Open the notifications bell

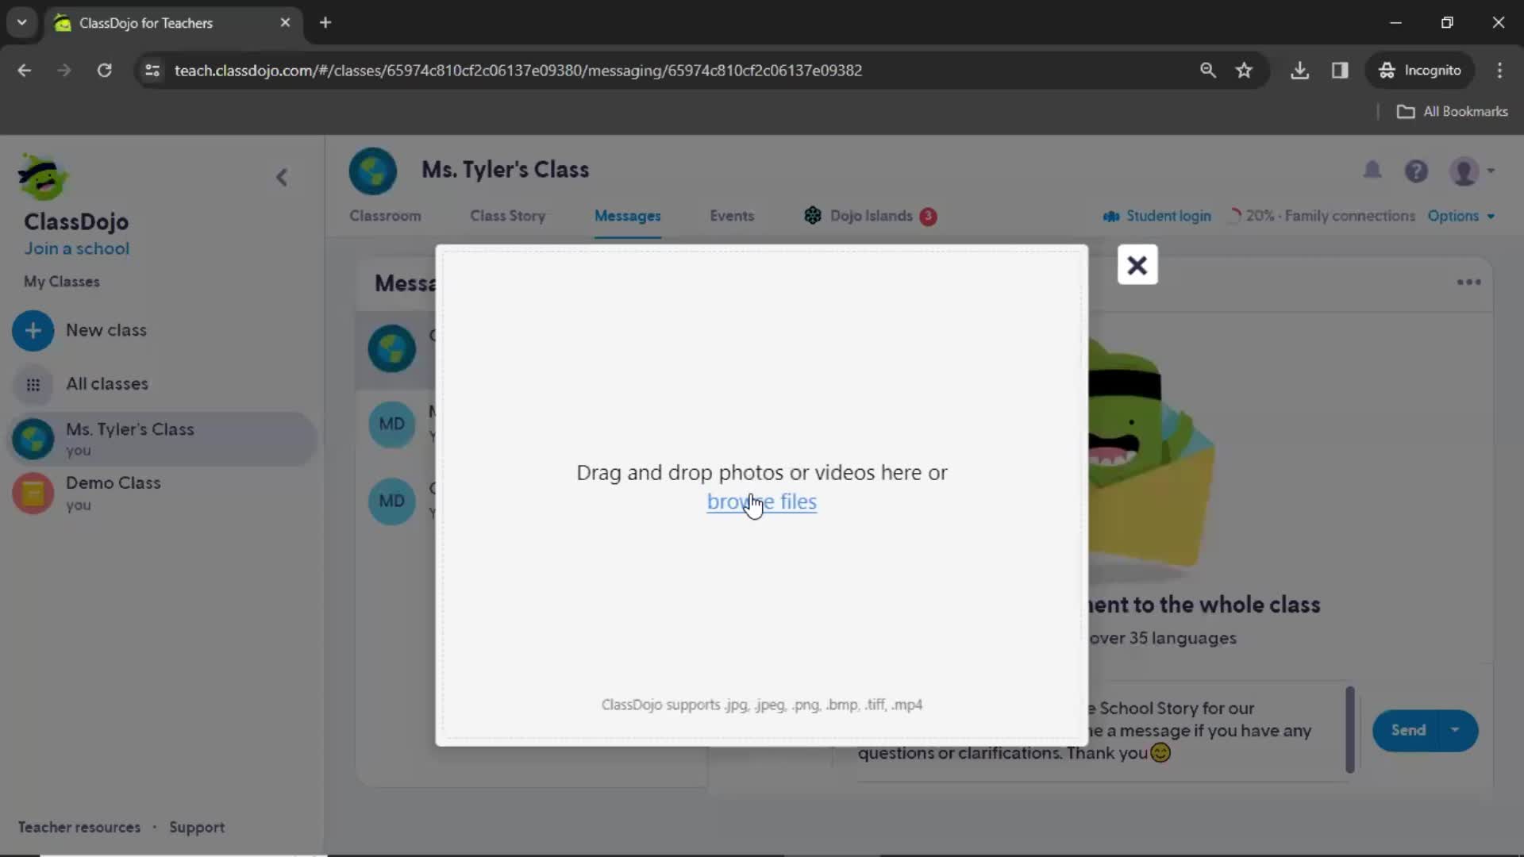1372,170
